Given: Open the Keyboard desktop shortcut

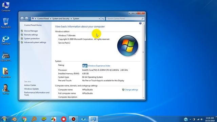Looking at the screenshot, I should [x=6, y=57].
